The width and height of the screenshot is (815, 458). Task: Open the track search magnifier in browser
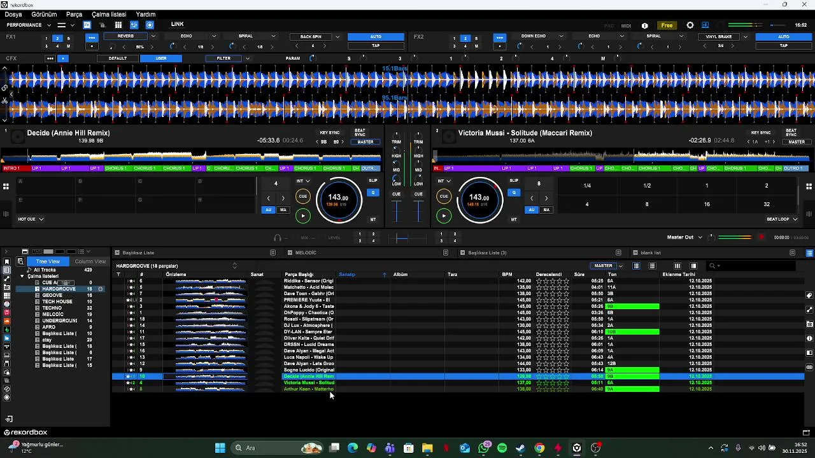point(712,266)
